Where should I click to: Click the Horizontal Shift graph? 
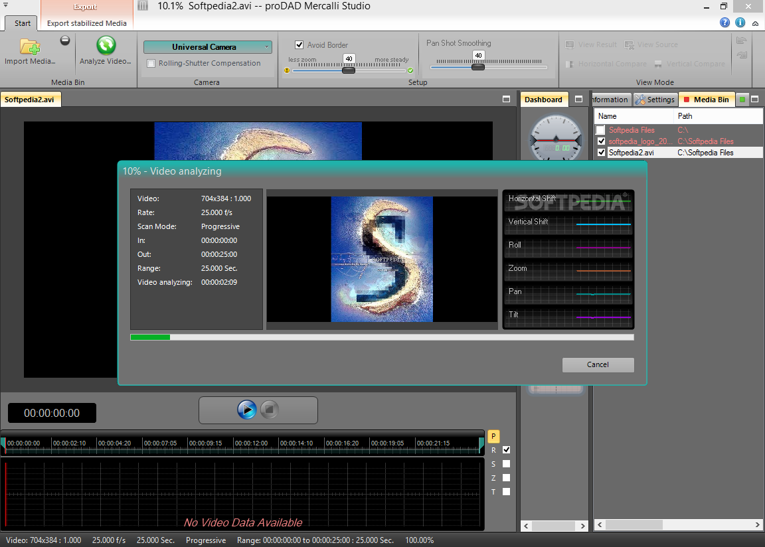click(x=568, y=200)
